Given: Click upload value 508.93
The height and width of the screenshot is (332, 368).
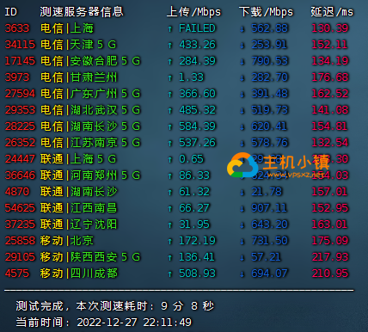Looking at the screenshot, I should coord(197,274).
